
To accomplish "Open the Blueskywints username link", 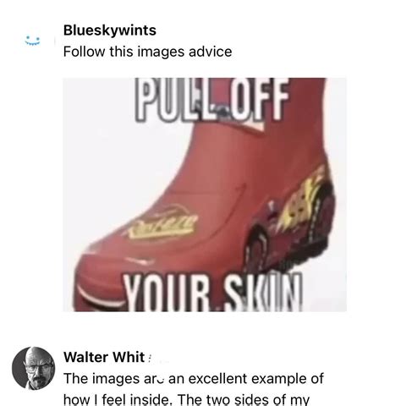I will (110, 30).
